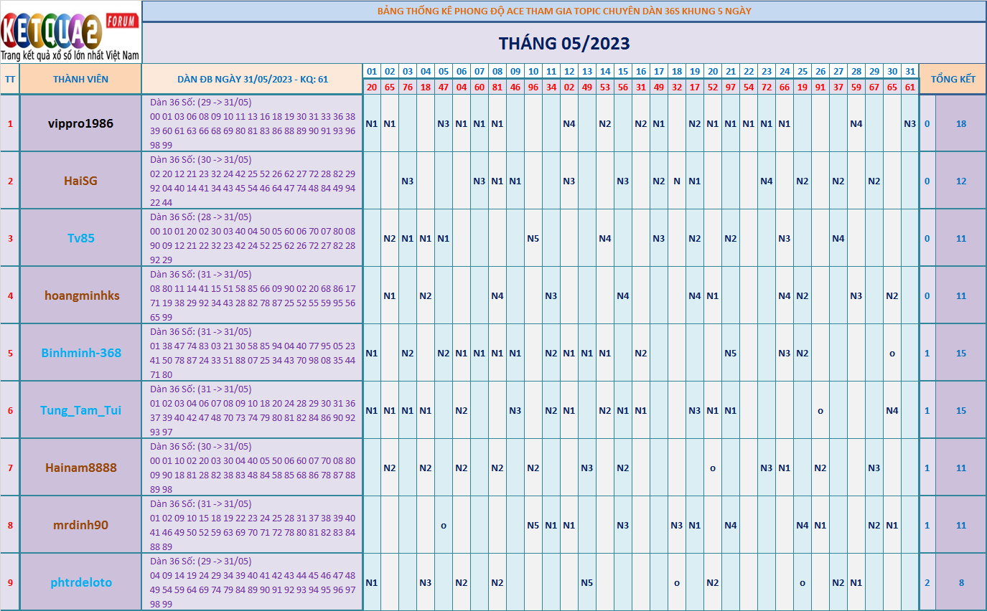Choose member Binhminh-368
The height and width of the screenshot is (611, 987).
(x=81, y=353)
